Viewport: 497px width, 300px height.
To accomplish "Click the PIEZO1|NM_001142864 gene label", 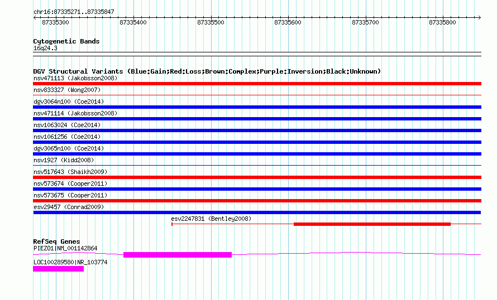I will [65, 248].
